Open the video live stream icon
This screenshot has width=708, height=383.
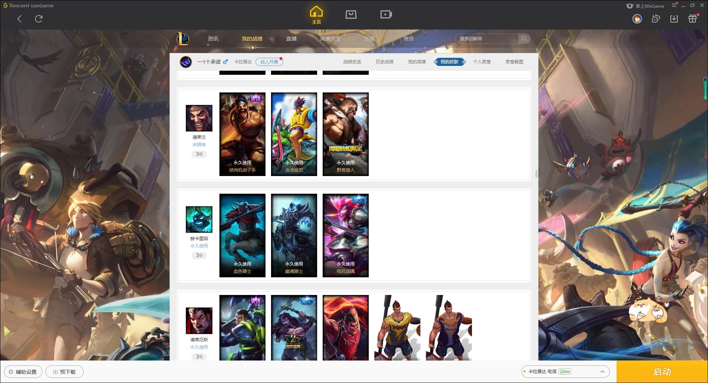click(386, 15)
